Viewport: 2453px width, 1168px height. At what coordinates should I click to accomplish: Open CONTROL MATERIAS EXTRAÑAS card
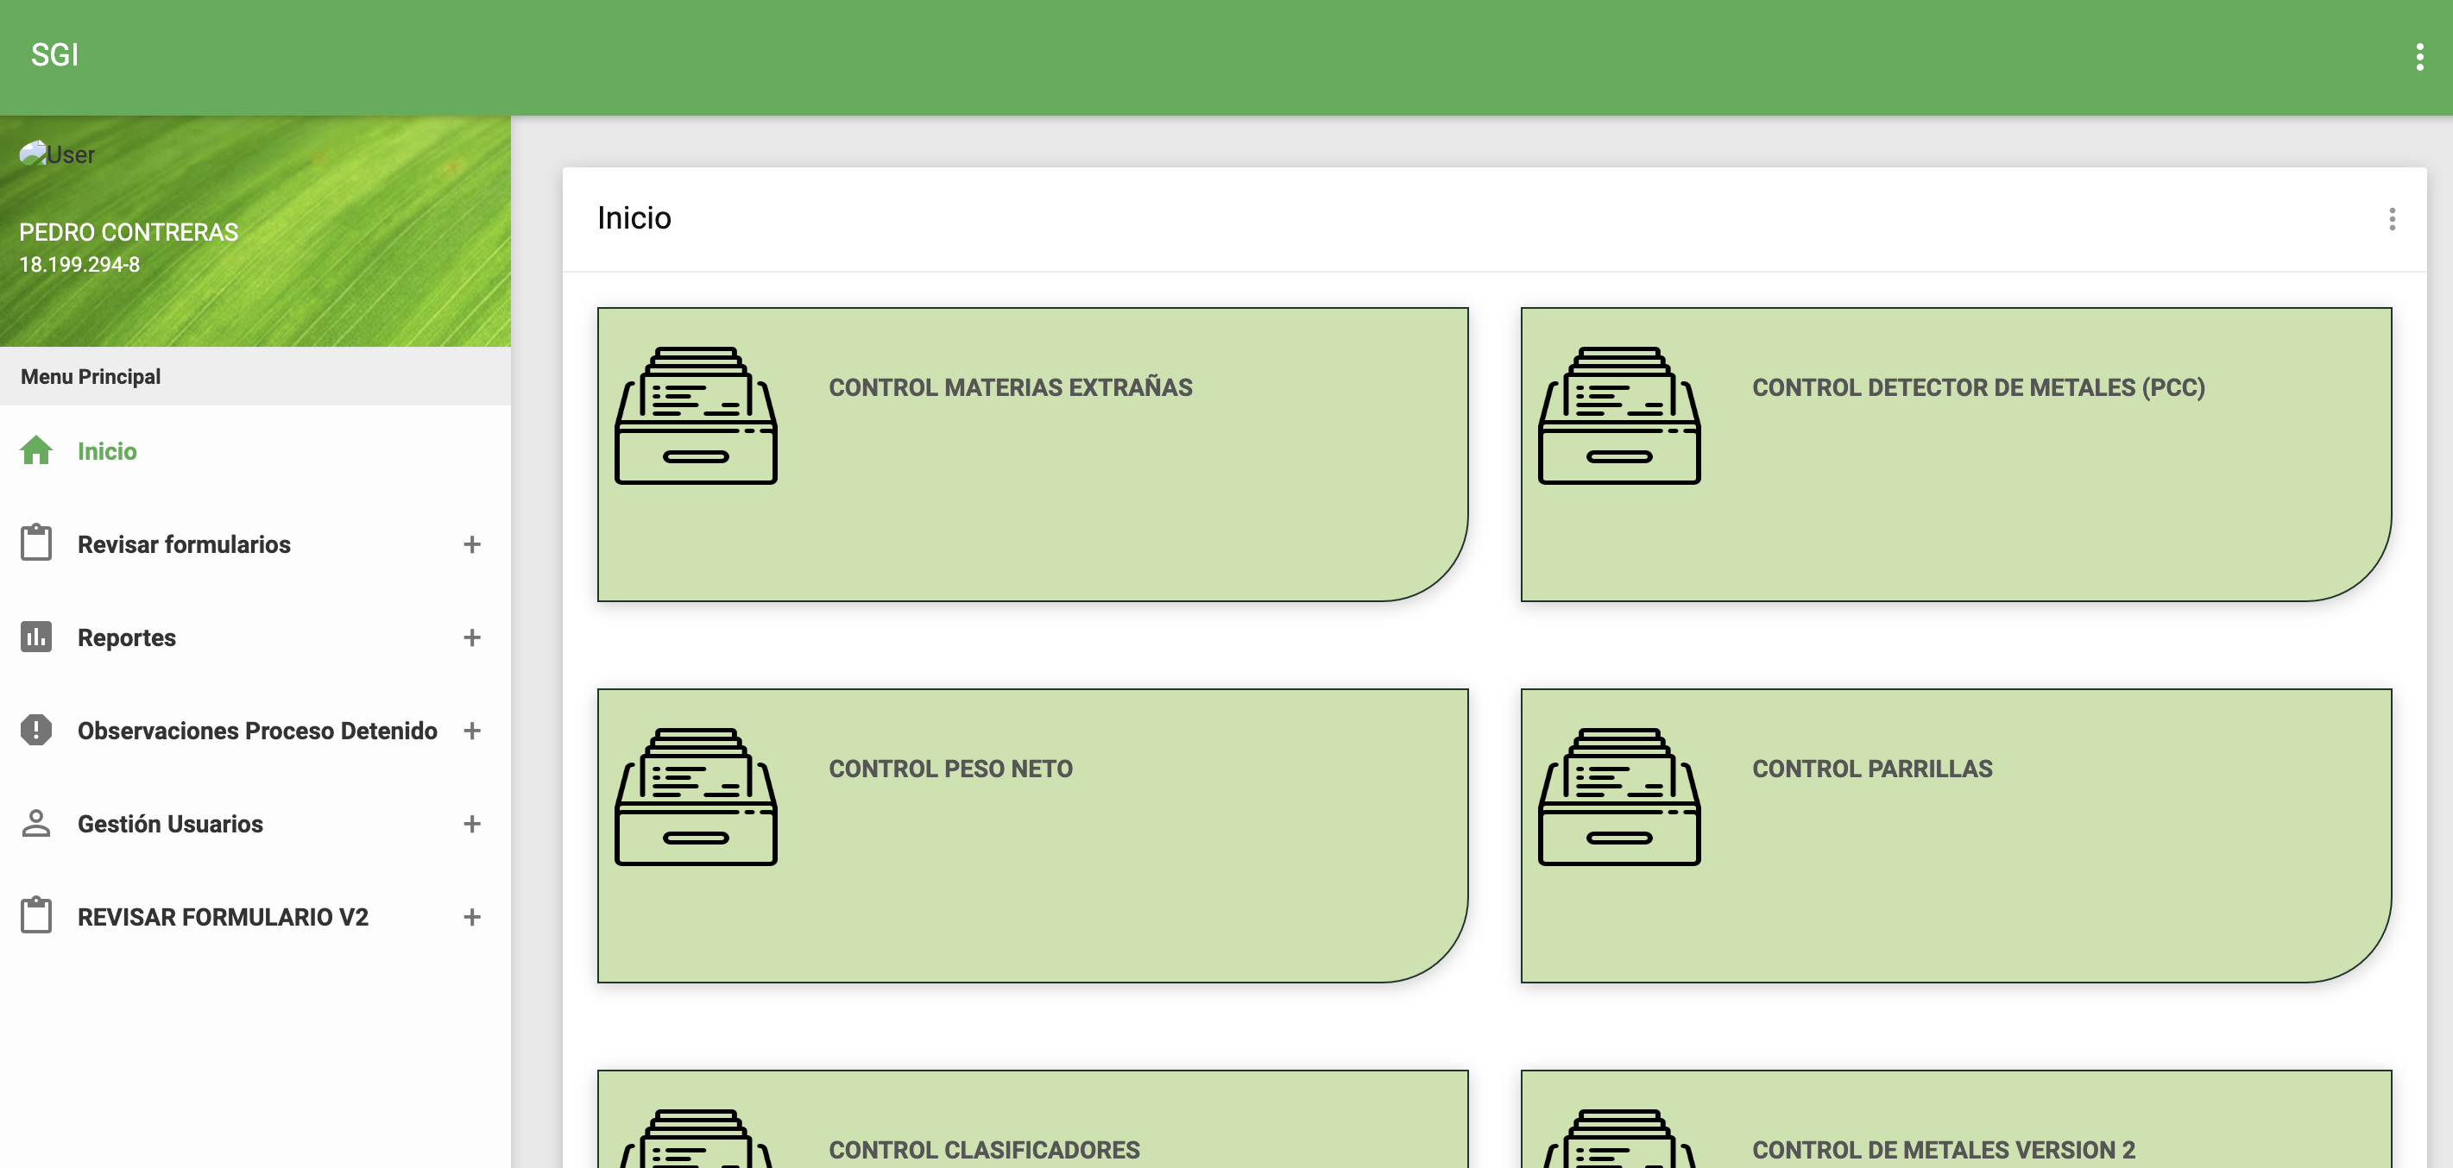pos(1032,454)
